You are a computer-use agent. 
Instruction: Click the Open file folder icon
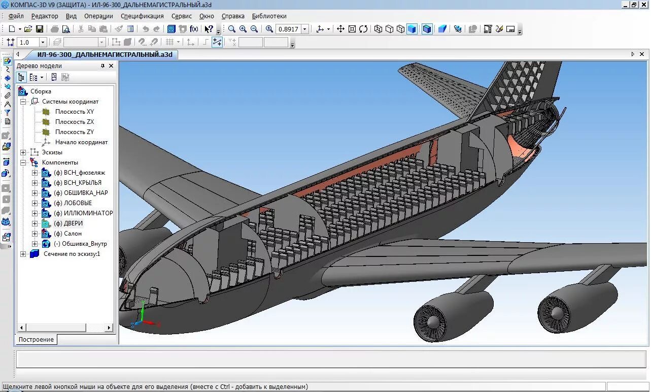pyautogui.click(x=28, y=29)
